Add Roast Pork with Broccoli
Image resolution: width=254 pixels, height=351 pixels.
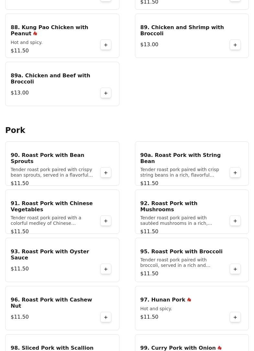click(x=235, y=269)
